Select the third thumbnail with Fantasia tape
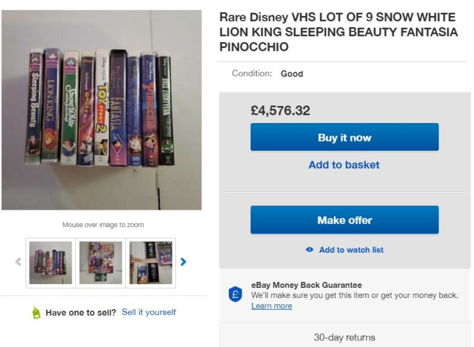474x347 pixels. click(x=150, y=263)
